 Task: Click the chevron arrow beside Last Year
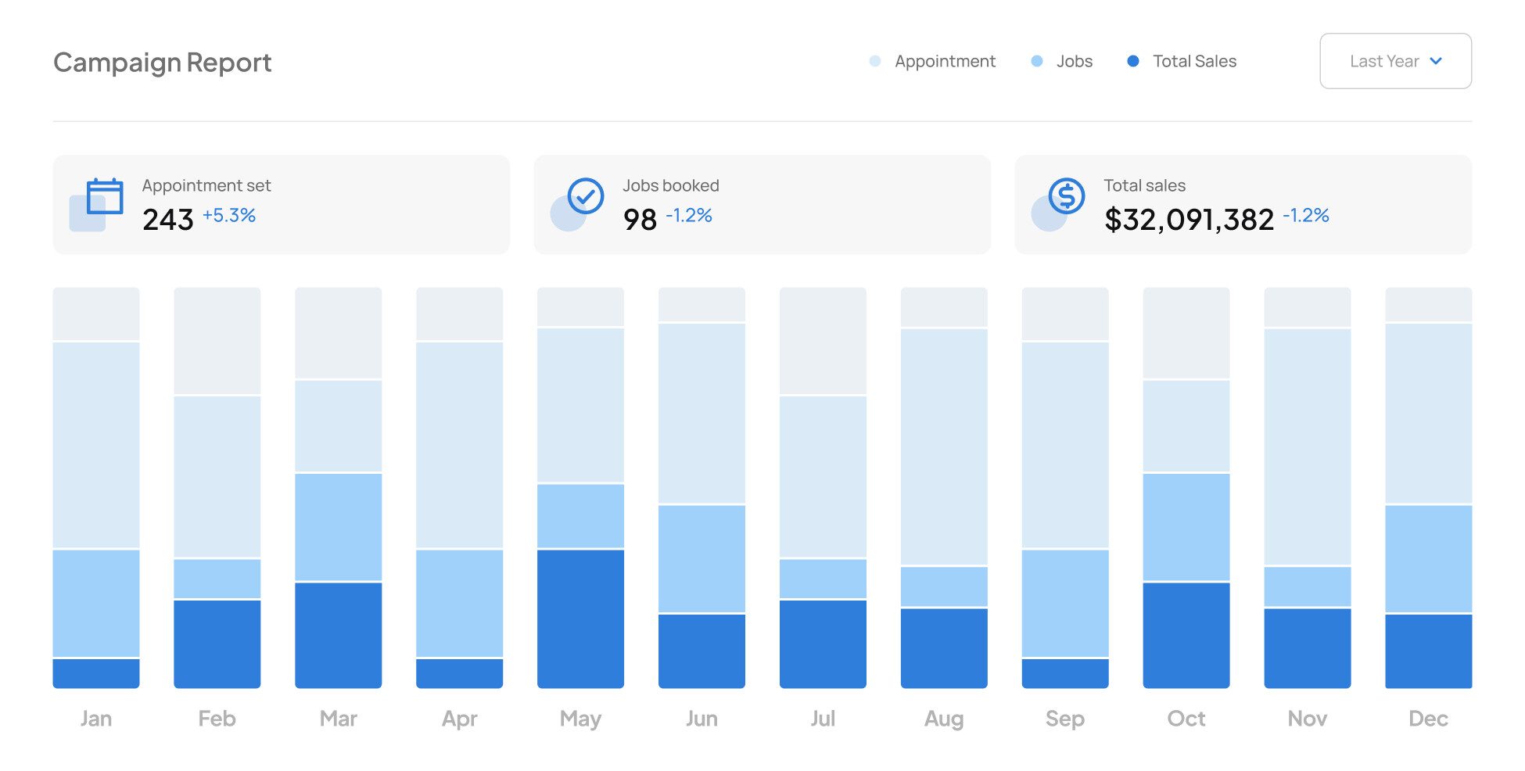1436,61
